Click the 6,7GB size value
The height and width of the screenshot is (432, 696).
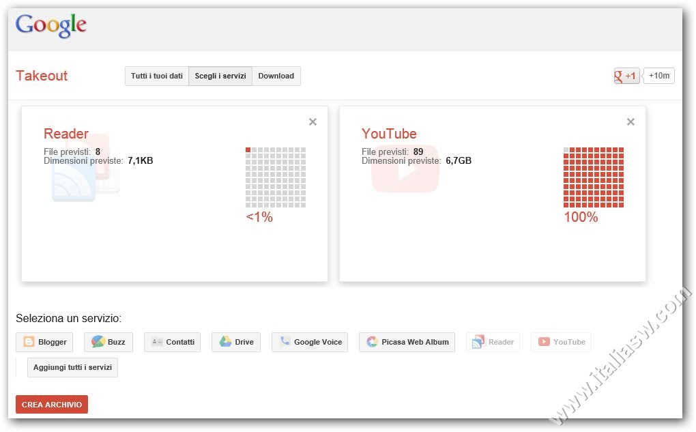pos(459,161)
